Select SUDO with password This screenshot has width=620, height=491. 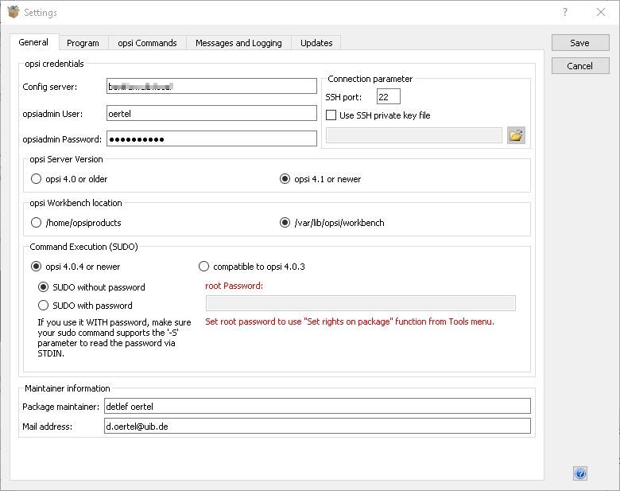click(43, 306)
